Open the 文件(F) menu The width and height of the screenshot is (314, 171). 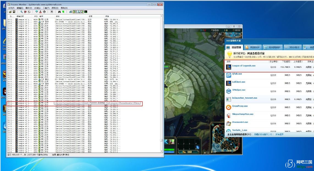[x=11, y=8]
